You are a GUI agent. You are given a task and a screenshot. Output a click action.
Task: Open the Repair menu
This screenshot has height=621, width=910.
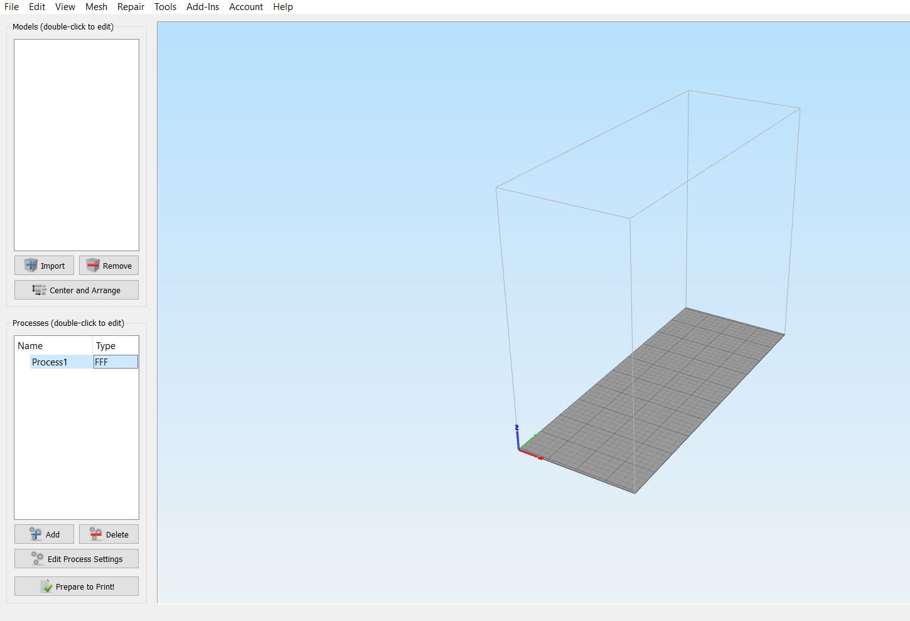(131, 7)
